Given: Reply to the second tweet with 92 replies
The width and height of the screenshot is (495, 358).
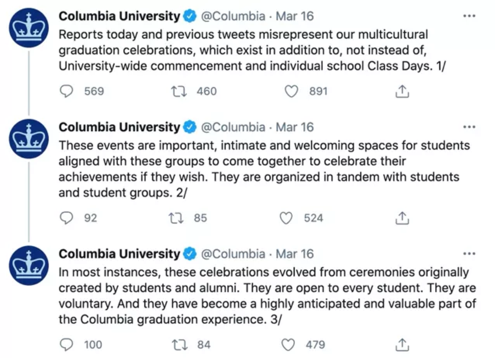Looking at the screenshot, I should tap(67, 218).
